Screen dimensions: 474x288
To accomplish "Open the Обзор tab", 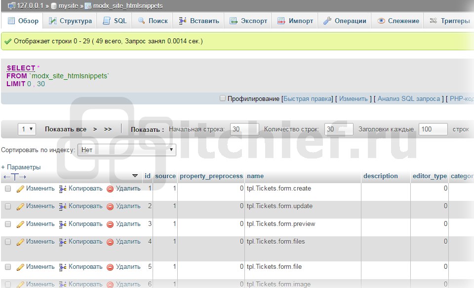I will 23,21.
